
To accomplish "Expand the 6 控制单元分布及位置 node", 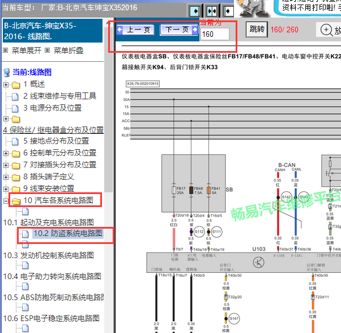I will [6, 153].
